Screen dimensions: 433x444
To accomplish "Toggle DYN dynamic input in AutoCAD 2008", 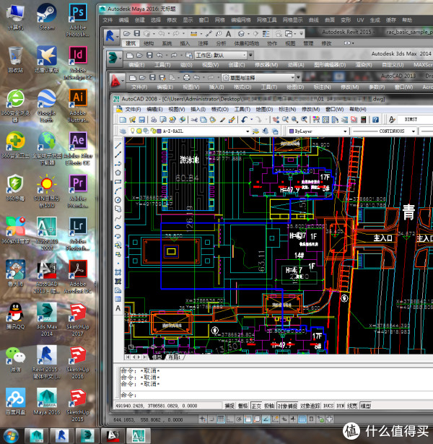I will click(340, 406).
